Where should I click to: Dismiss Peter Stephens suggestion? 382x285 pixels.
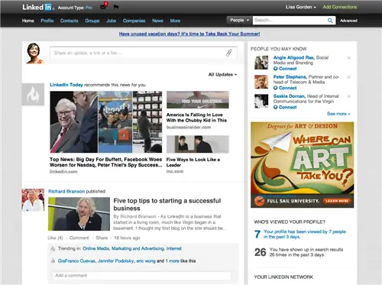click(349, 77)
